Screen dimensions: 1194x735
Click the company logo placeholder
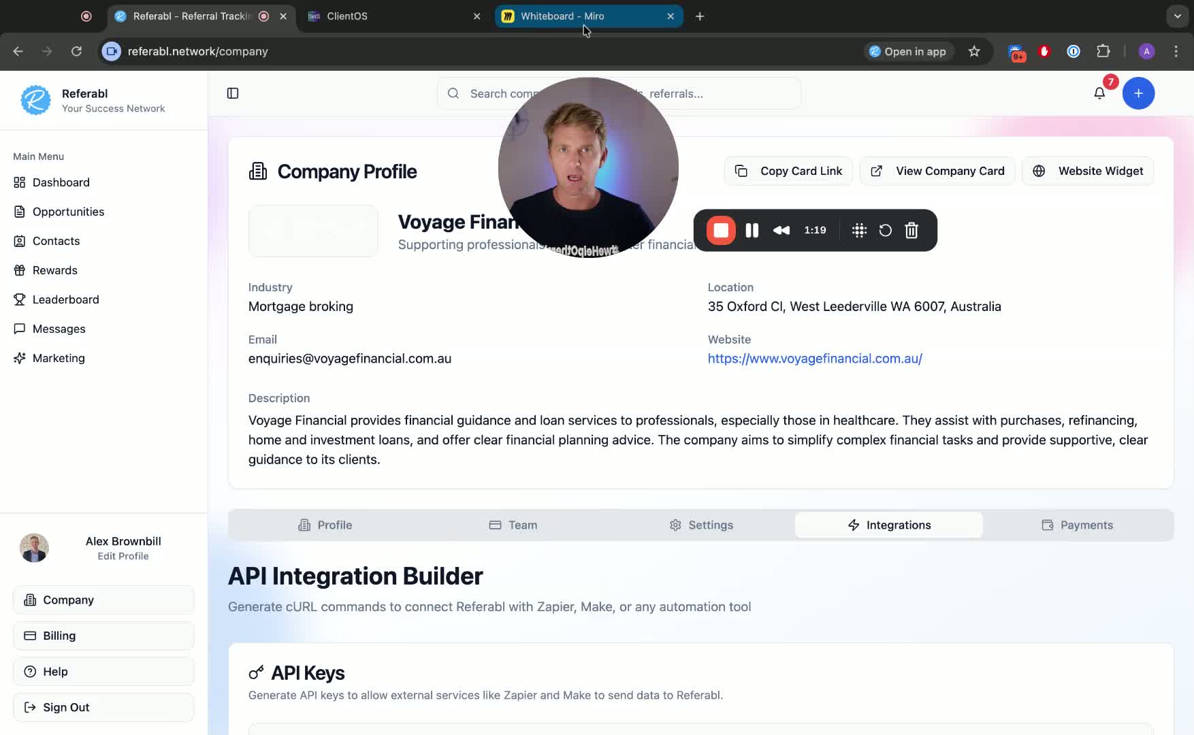tap(313, 231)
